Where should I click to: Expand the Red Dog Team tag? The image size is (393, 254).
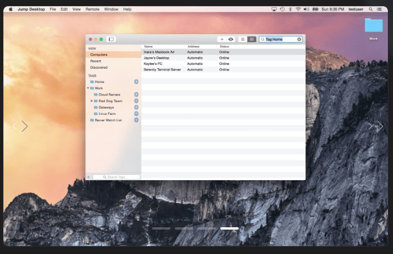pos(92,101)
